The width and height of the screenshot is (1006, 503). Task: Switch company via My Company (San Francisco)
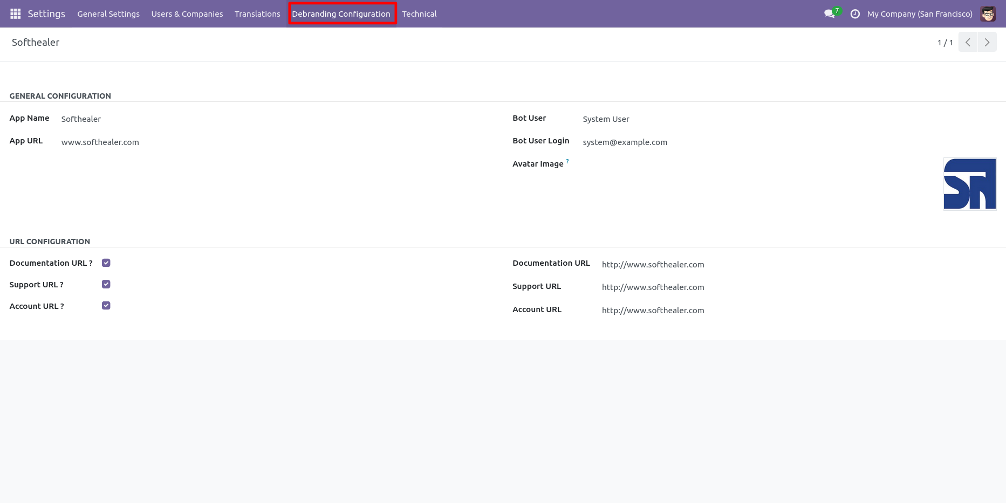click(x=920, y=14)
